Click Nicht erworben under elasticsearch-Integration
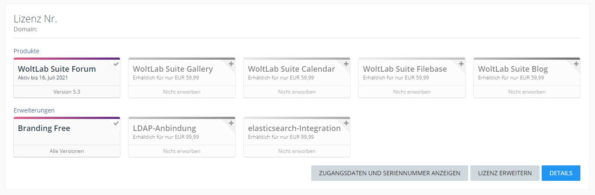The width and height of the screenshot is (595, 195). coord(297,151)
